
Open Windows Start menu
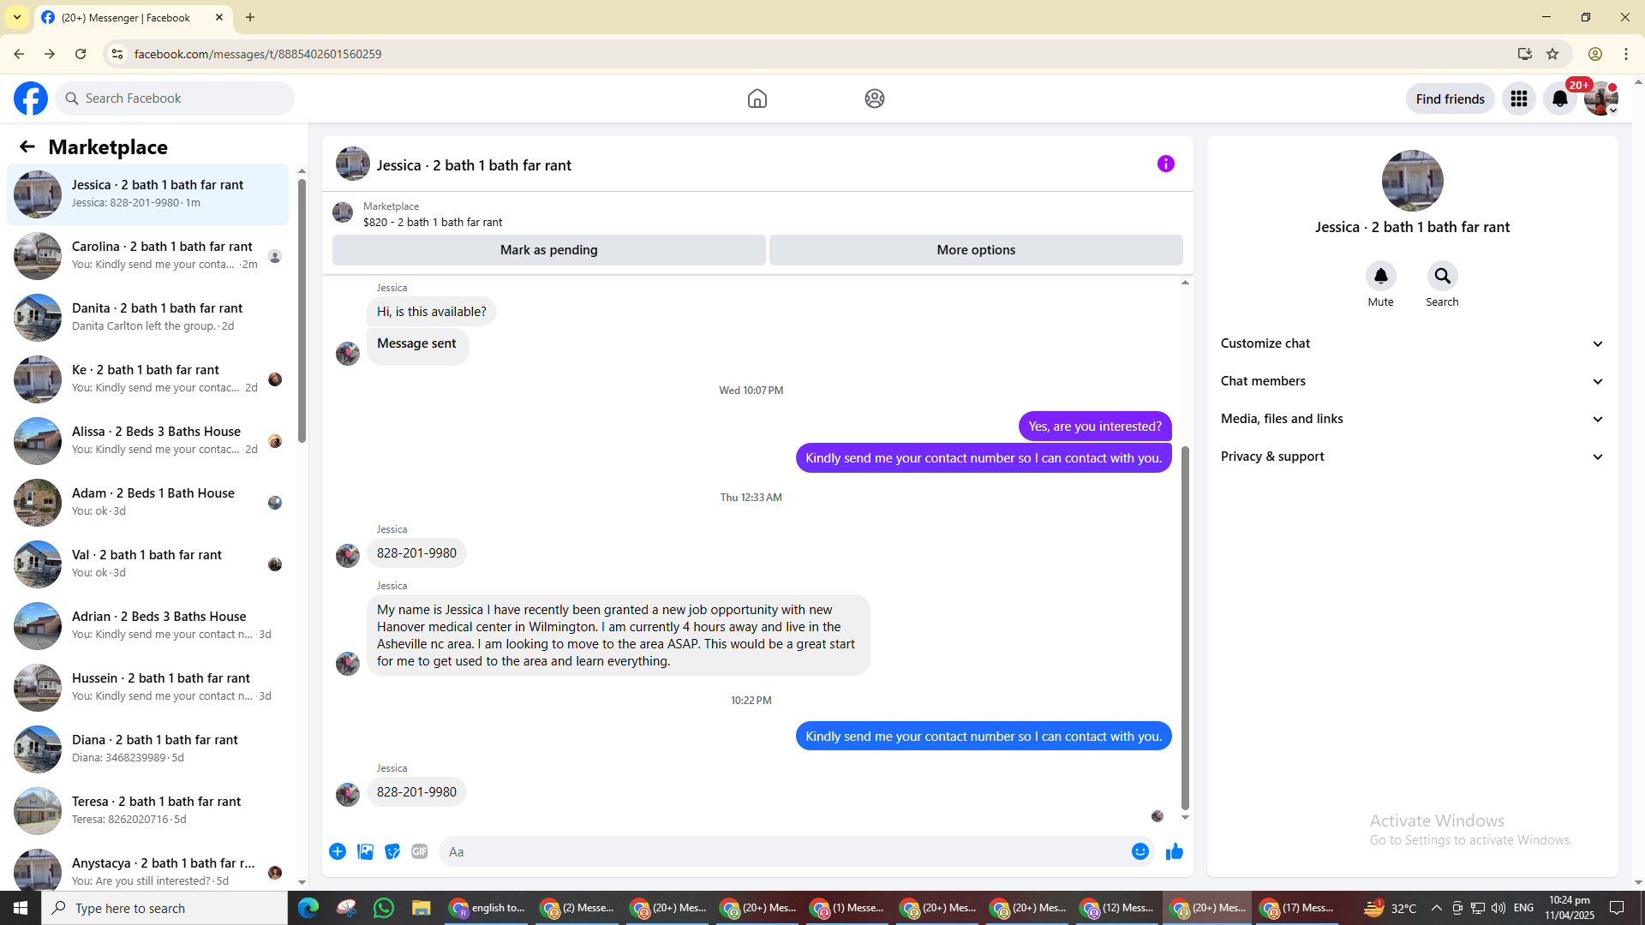pyautogui.click(x=21, y=908)
